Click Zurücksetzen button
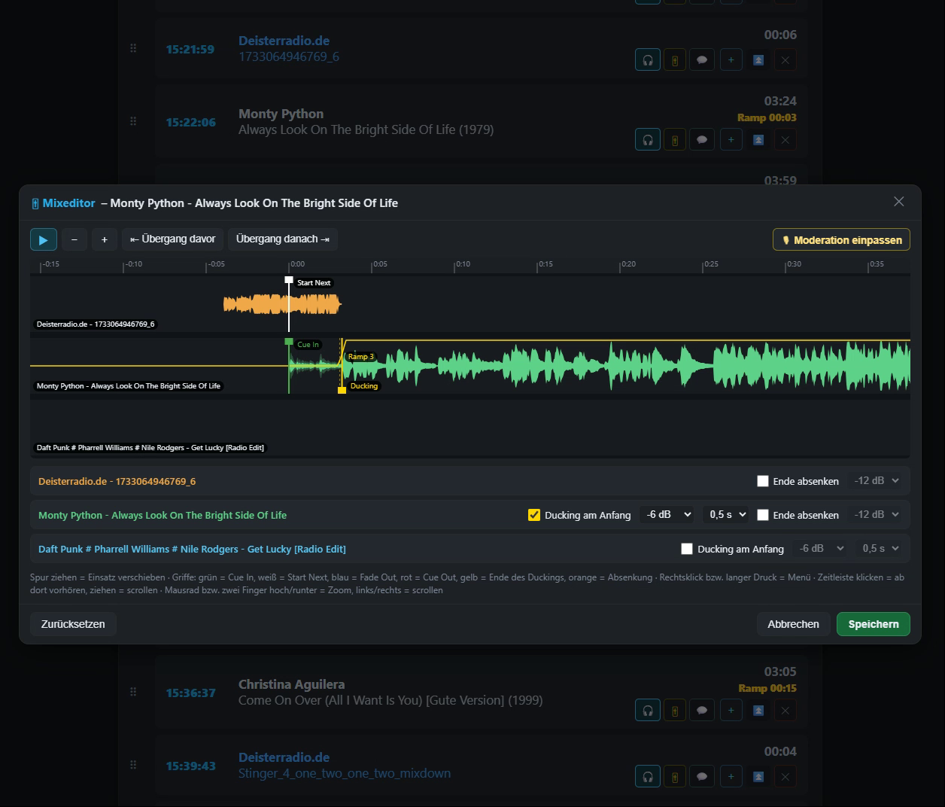945x807 pixels. tap(73, 624)
